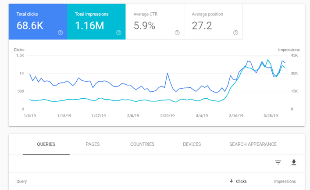Click help icon on Average CTR card

click(x=177, y=32)
